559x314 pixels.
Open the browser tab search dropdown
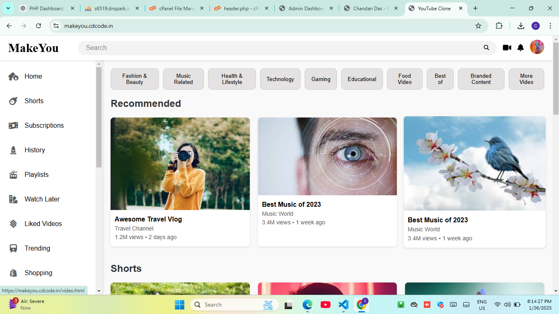click(x=8, y=8)
